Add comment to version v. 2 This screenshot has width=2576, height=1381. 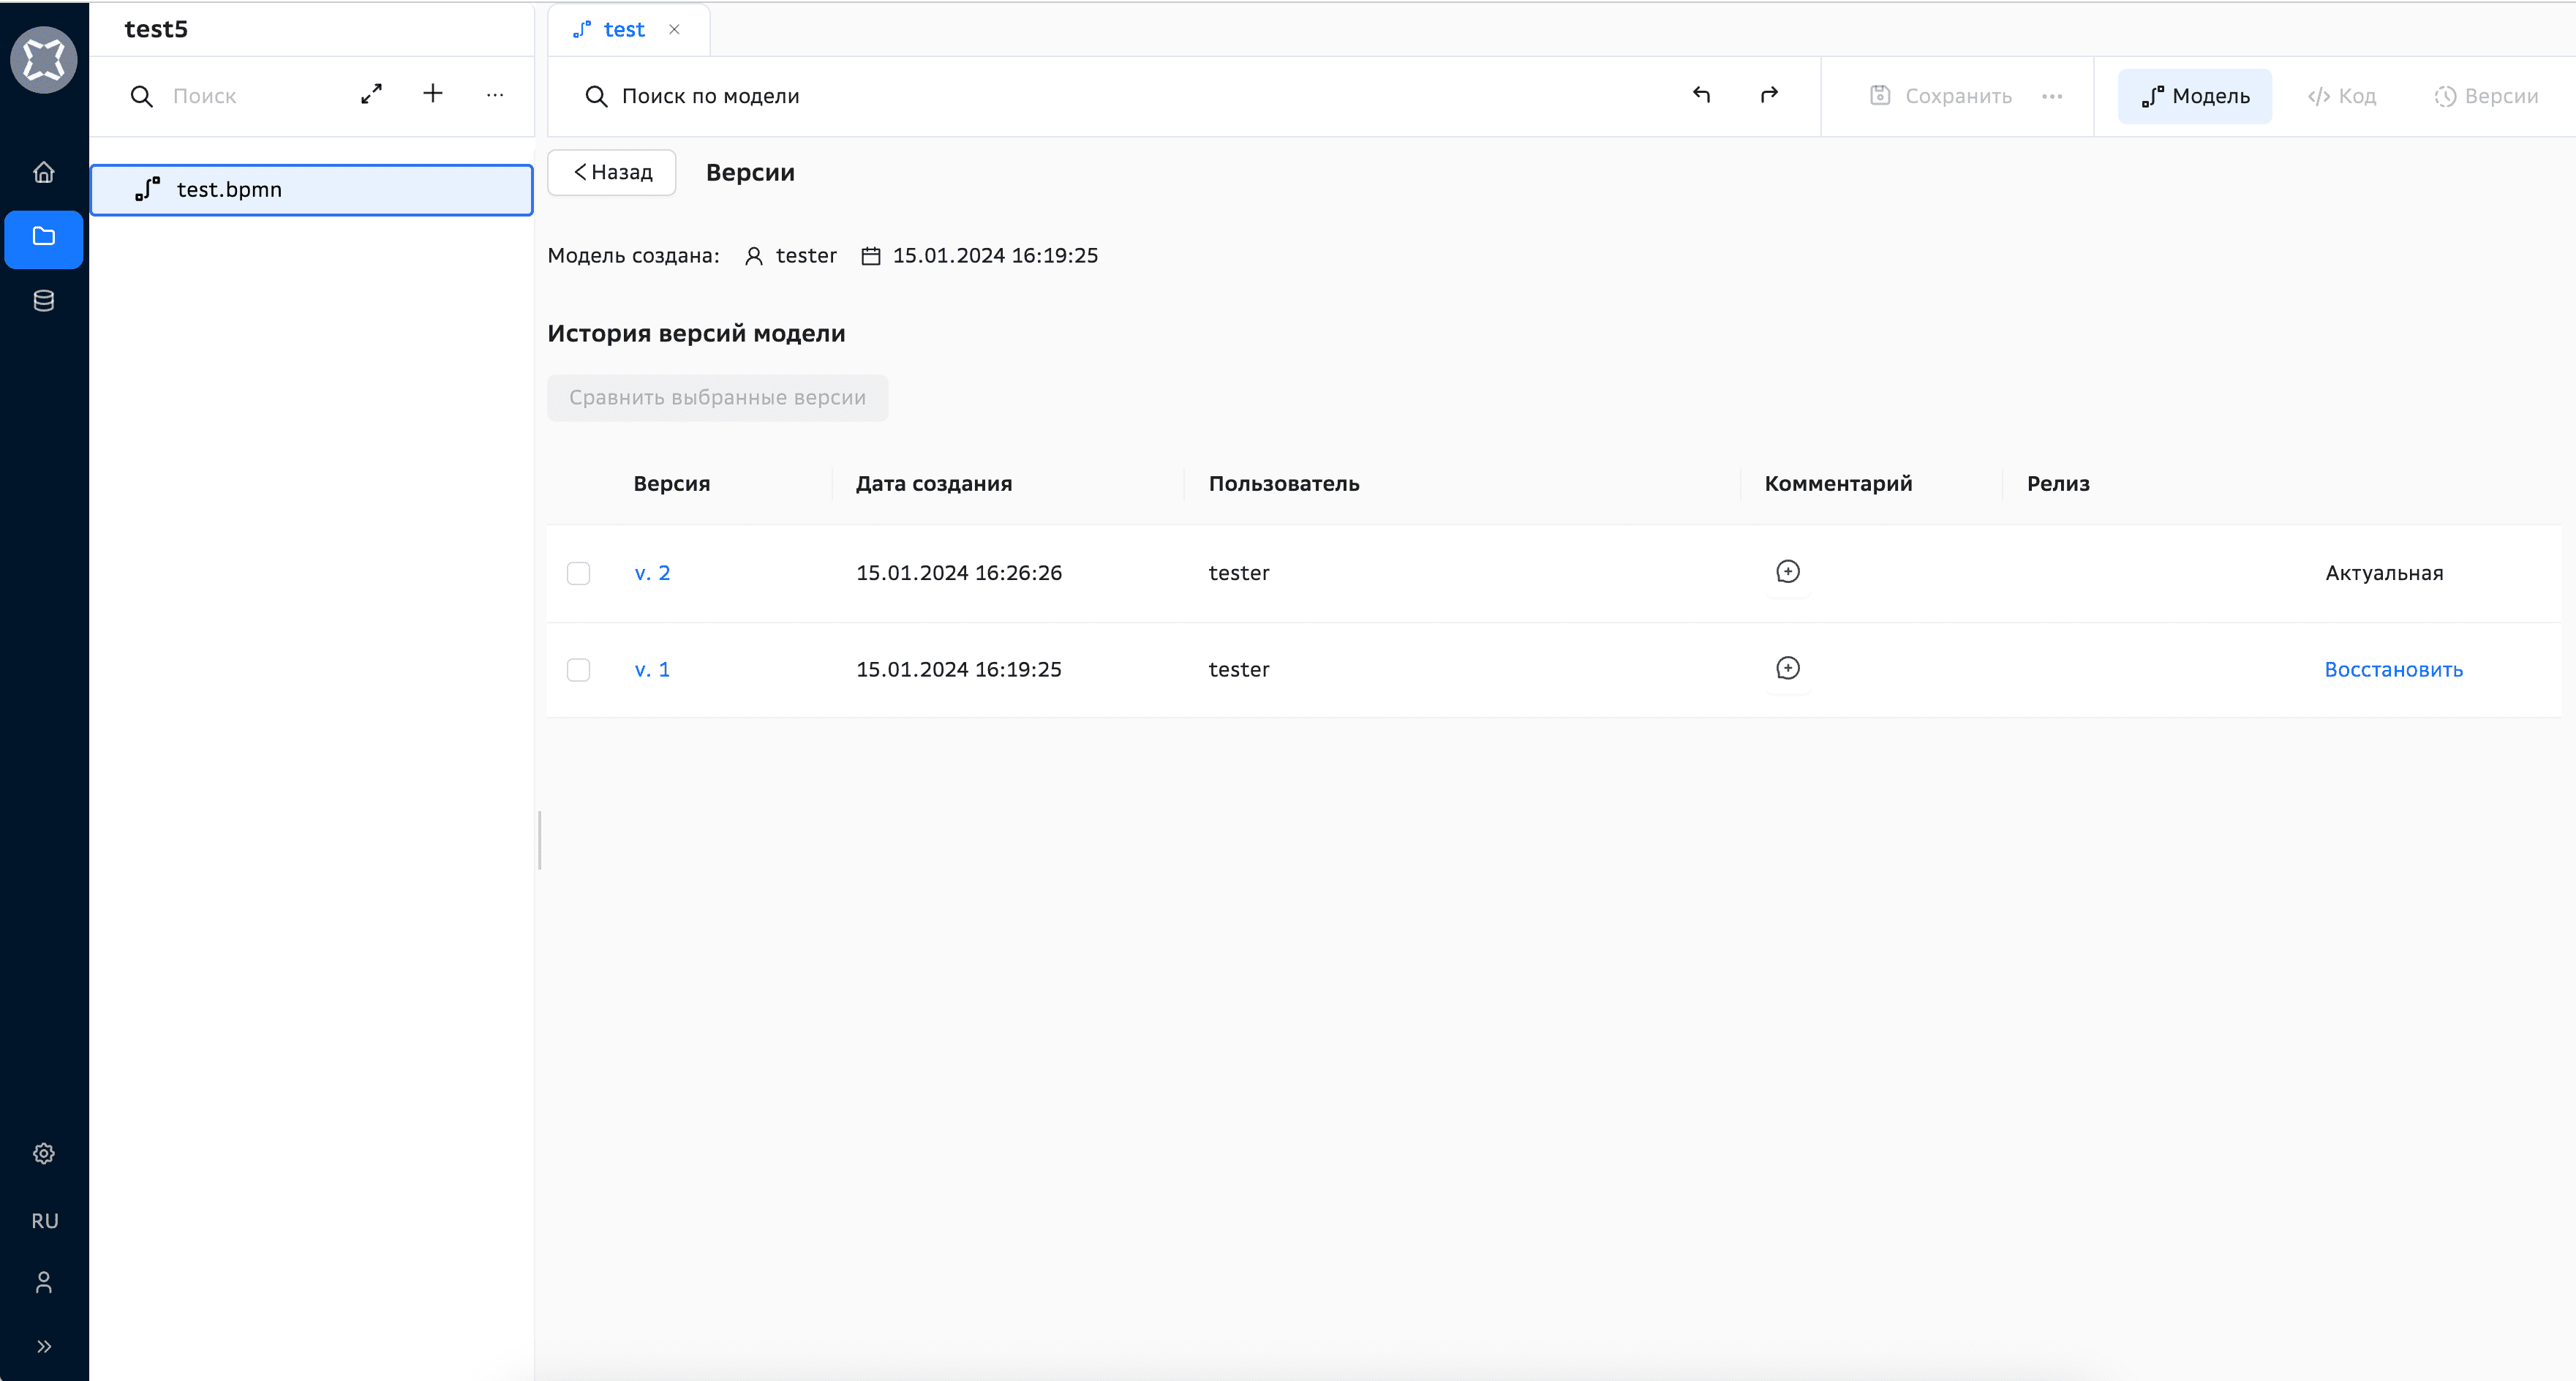point(1787,572)
